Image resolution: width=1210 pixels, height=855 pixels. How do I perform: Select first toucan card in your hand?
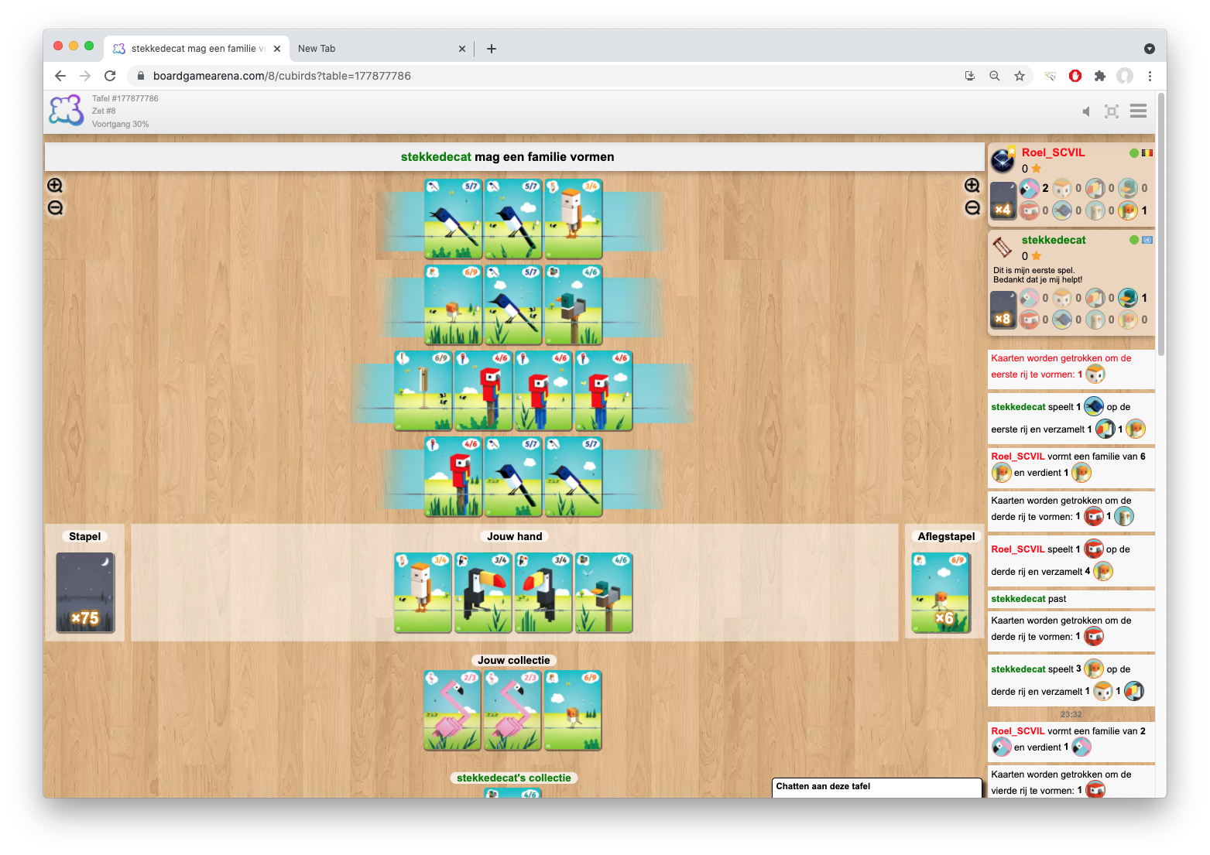pos(483,593)
